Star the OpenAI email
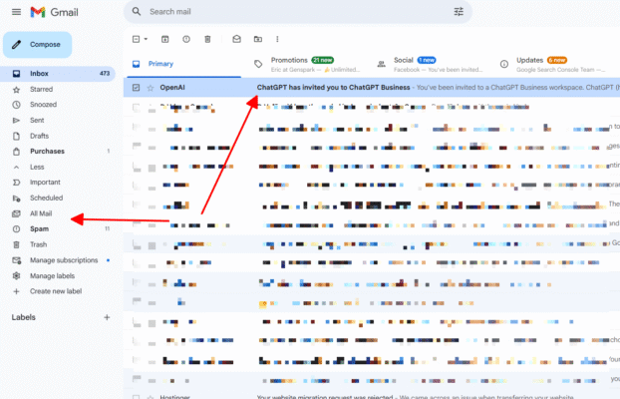Viewport: 620px width, 399px height. 151,88
